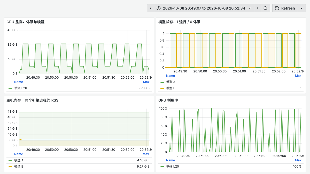This screenshot has height=174, width=310.
Task: Shift time range backward with left chevron
Action: (151, 8)
